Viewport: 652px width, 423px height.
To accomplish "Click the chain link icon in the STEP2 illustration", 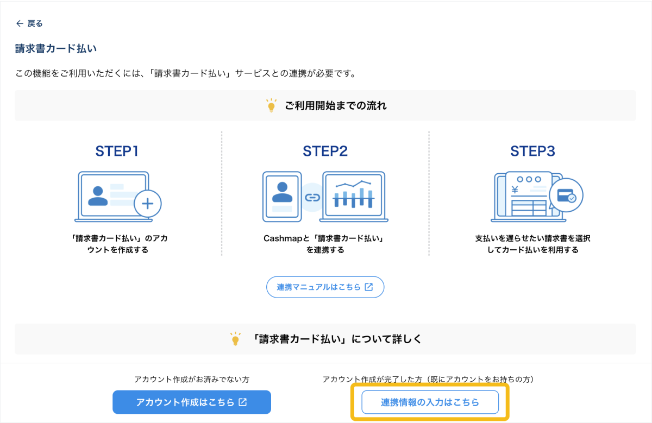I will point(312,197).
